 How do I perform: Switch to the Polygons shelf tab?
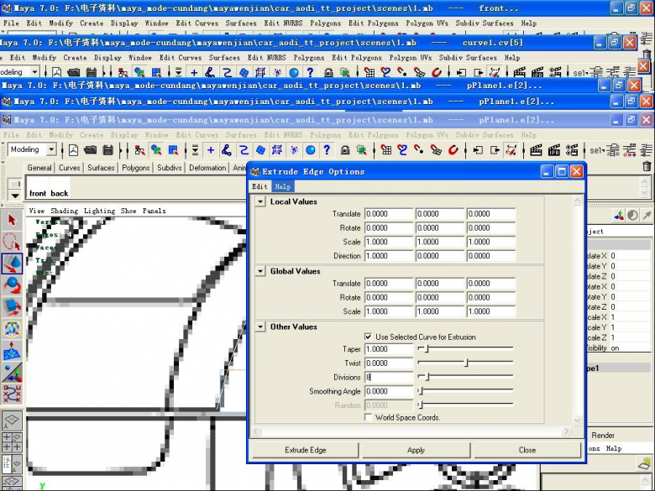[x=136, y=168]
